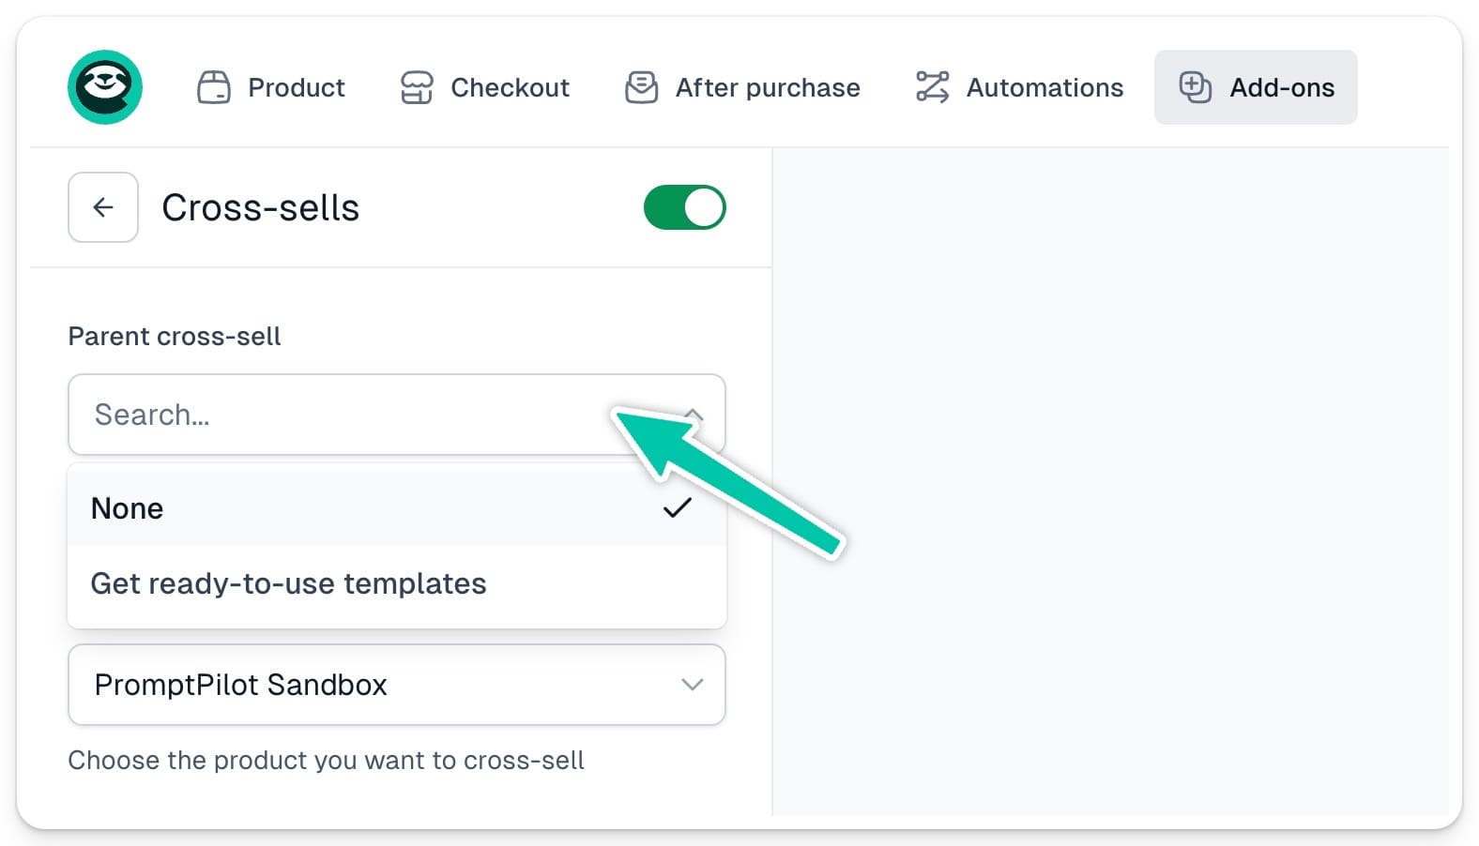1479x846 pixels.
Task: Click the sloth logo icon
Action: click(x=105, y=87)
